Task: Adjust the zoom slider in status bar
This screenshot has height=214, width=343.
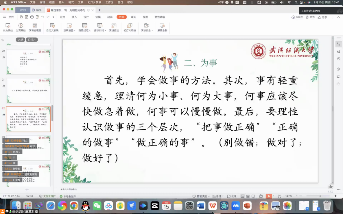Action: click(x=320, y=196)
